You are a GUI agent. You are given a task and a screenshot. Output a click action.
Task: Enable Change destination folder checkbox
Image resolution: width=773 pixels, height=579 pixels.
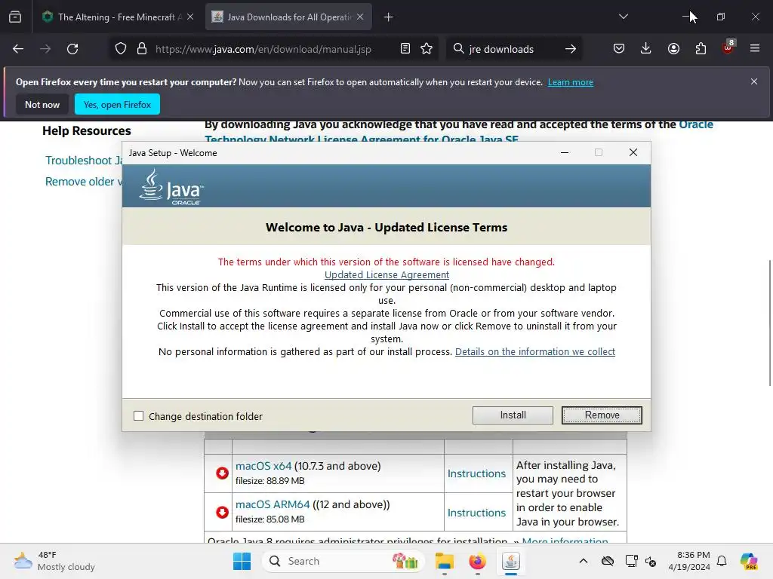(139, 416)
